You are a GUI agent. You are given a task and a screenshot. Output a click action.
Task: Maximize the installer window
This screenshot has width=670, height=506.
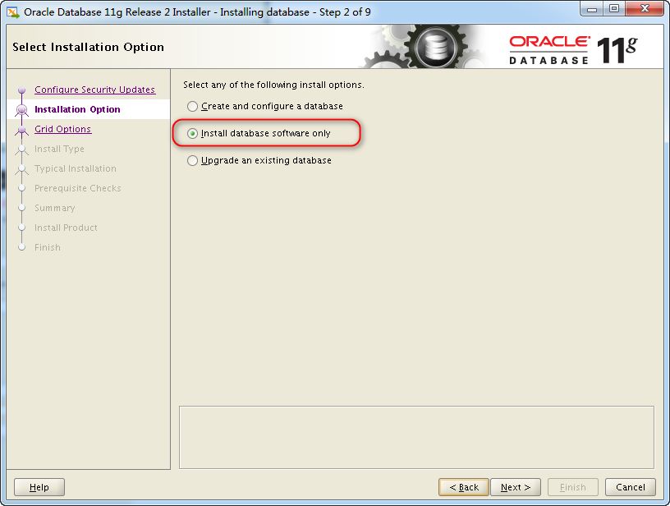click(614, 9)
